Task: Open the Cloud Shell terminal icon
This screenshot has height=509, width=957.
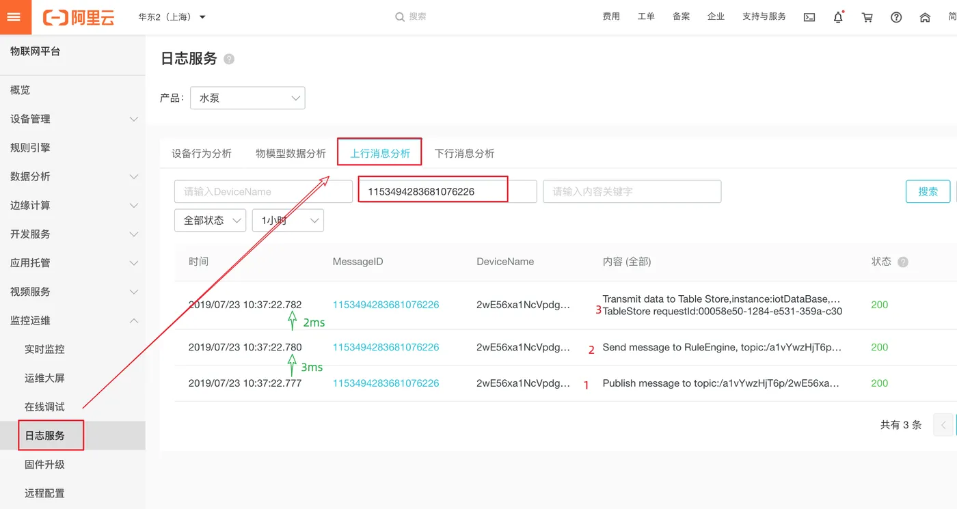Action: point(809,18)
